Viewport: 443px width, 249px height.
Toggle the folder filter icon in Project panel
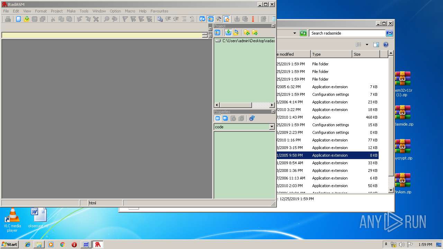tap(236, 33)
